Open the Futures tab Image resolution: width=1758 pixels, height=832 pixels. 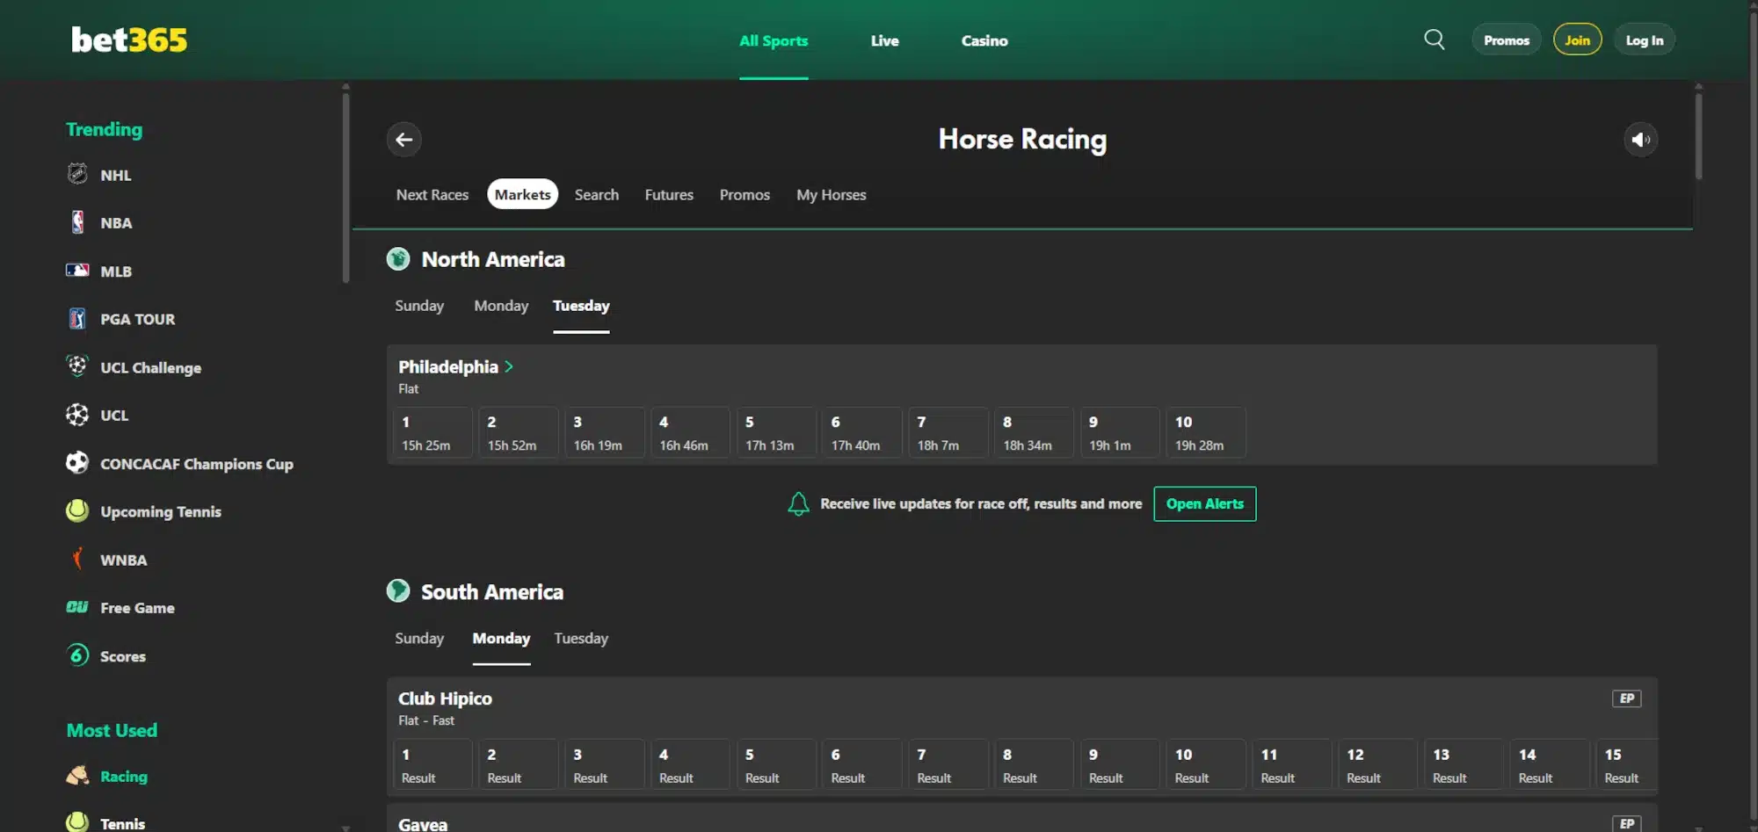click(x=669, y=194)
